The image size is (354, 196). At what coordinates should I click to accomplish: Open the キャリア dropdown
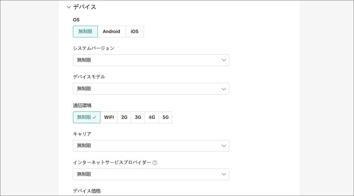click(146, 146)
